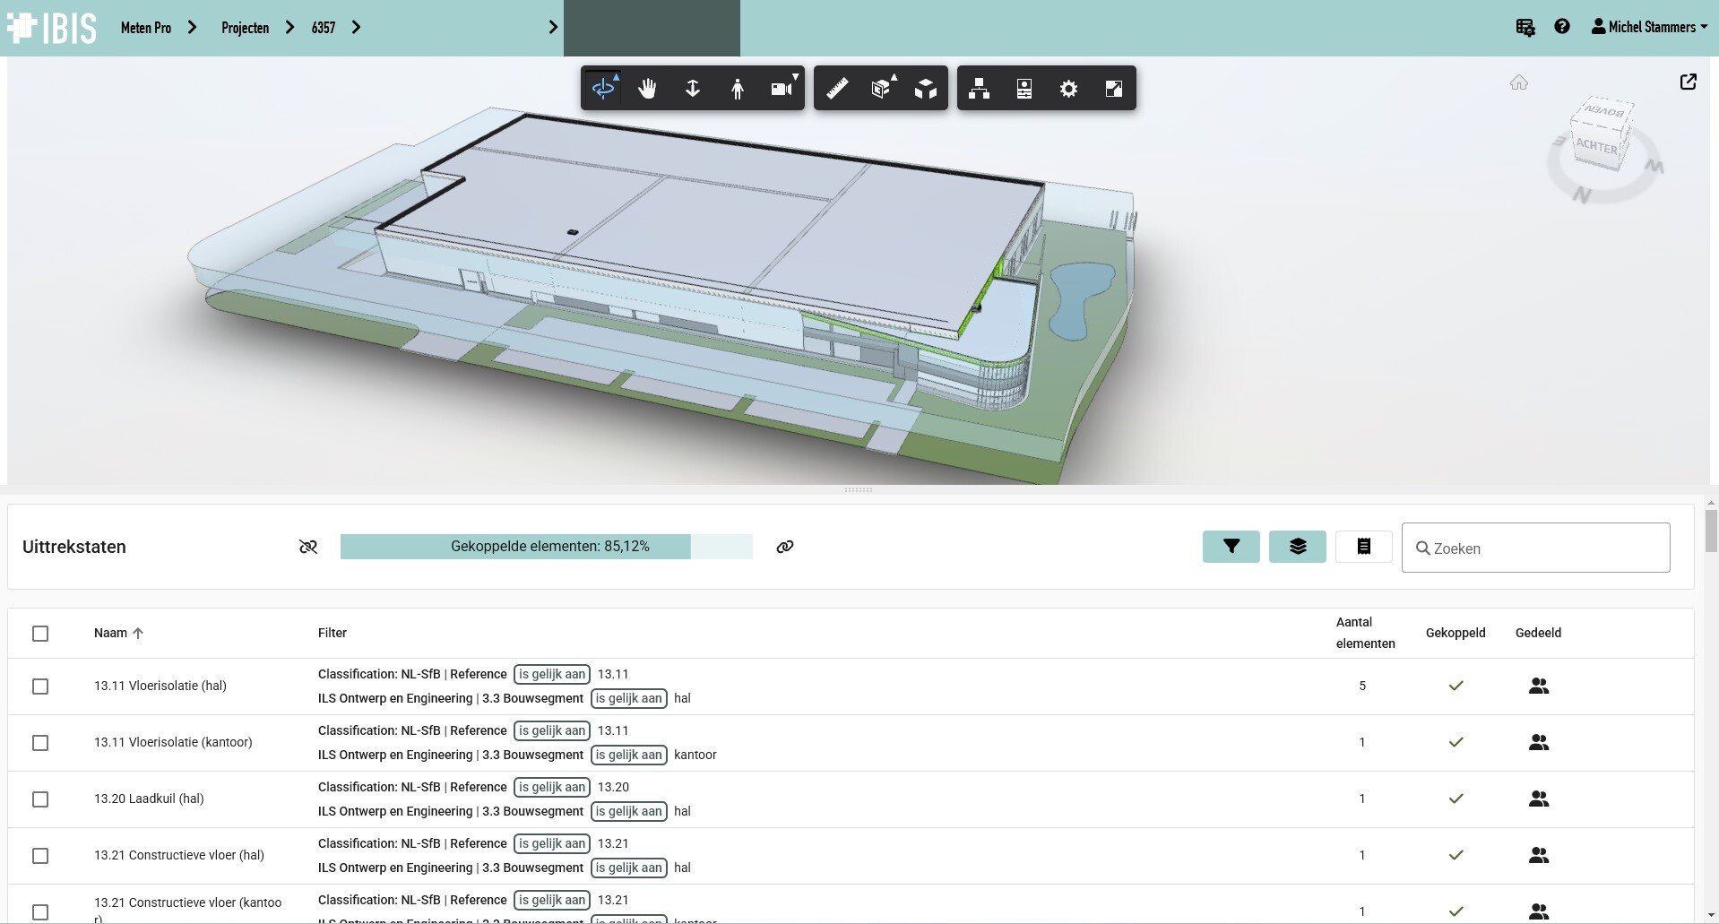Click the Zoeken search field
The width and height of the screenshot is (1719, 924).
1535,548
